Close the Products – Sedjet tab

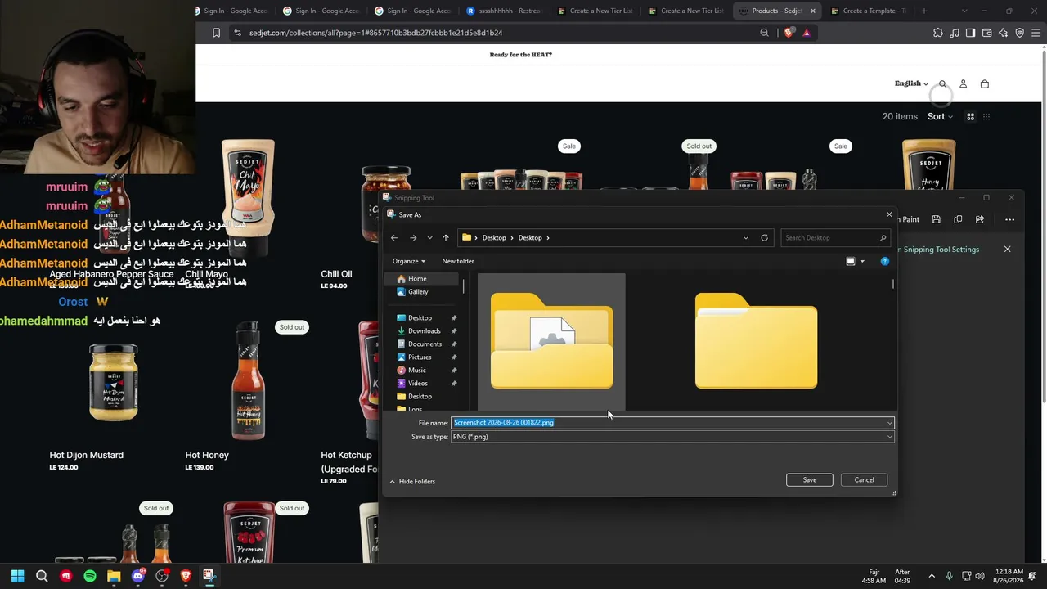point(813,11)
